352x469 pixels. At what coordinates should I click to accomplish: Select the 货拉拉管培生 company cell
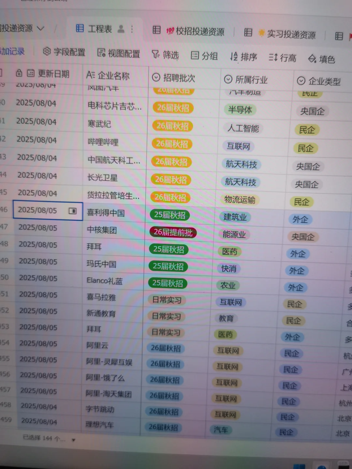tap(113, 195)
